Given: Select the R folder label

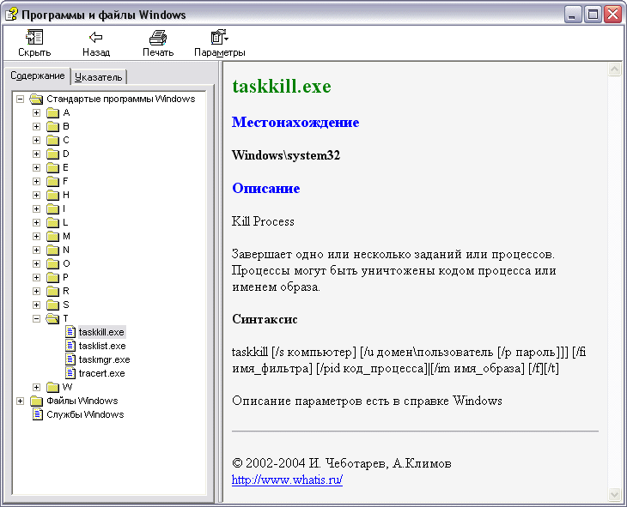Looking at the screenshot, I should tap(66, 291).
